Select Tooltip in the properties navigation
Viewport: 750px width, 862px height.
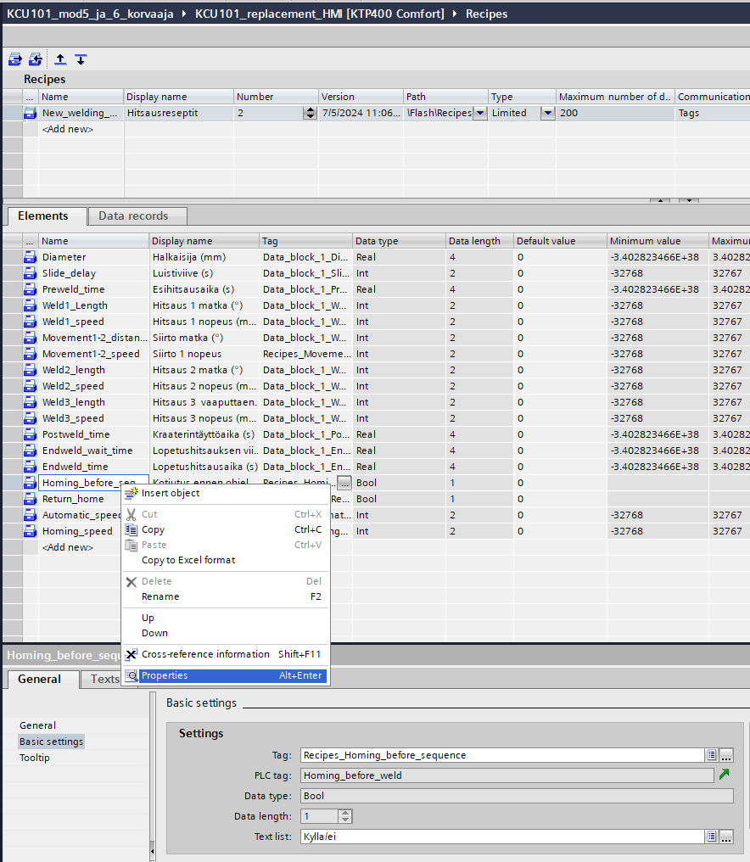point(35,758)
